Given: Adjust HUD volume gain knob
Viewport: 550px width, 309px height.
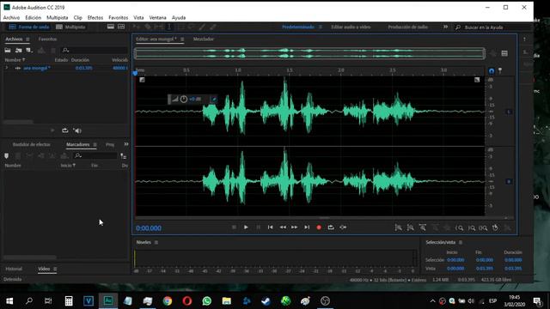Looking at the screenshot, I should [183, 100].
